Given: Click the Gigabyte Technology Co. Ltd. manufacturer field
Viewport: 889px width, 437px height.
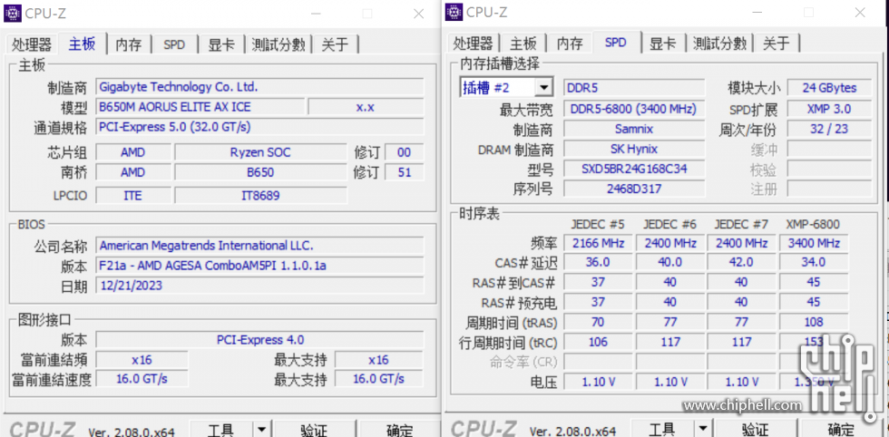Looking at the screenshot, I should point(259,87).
